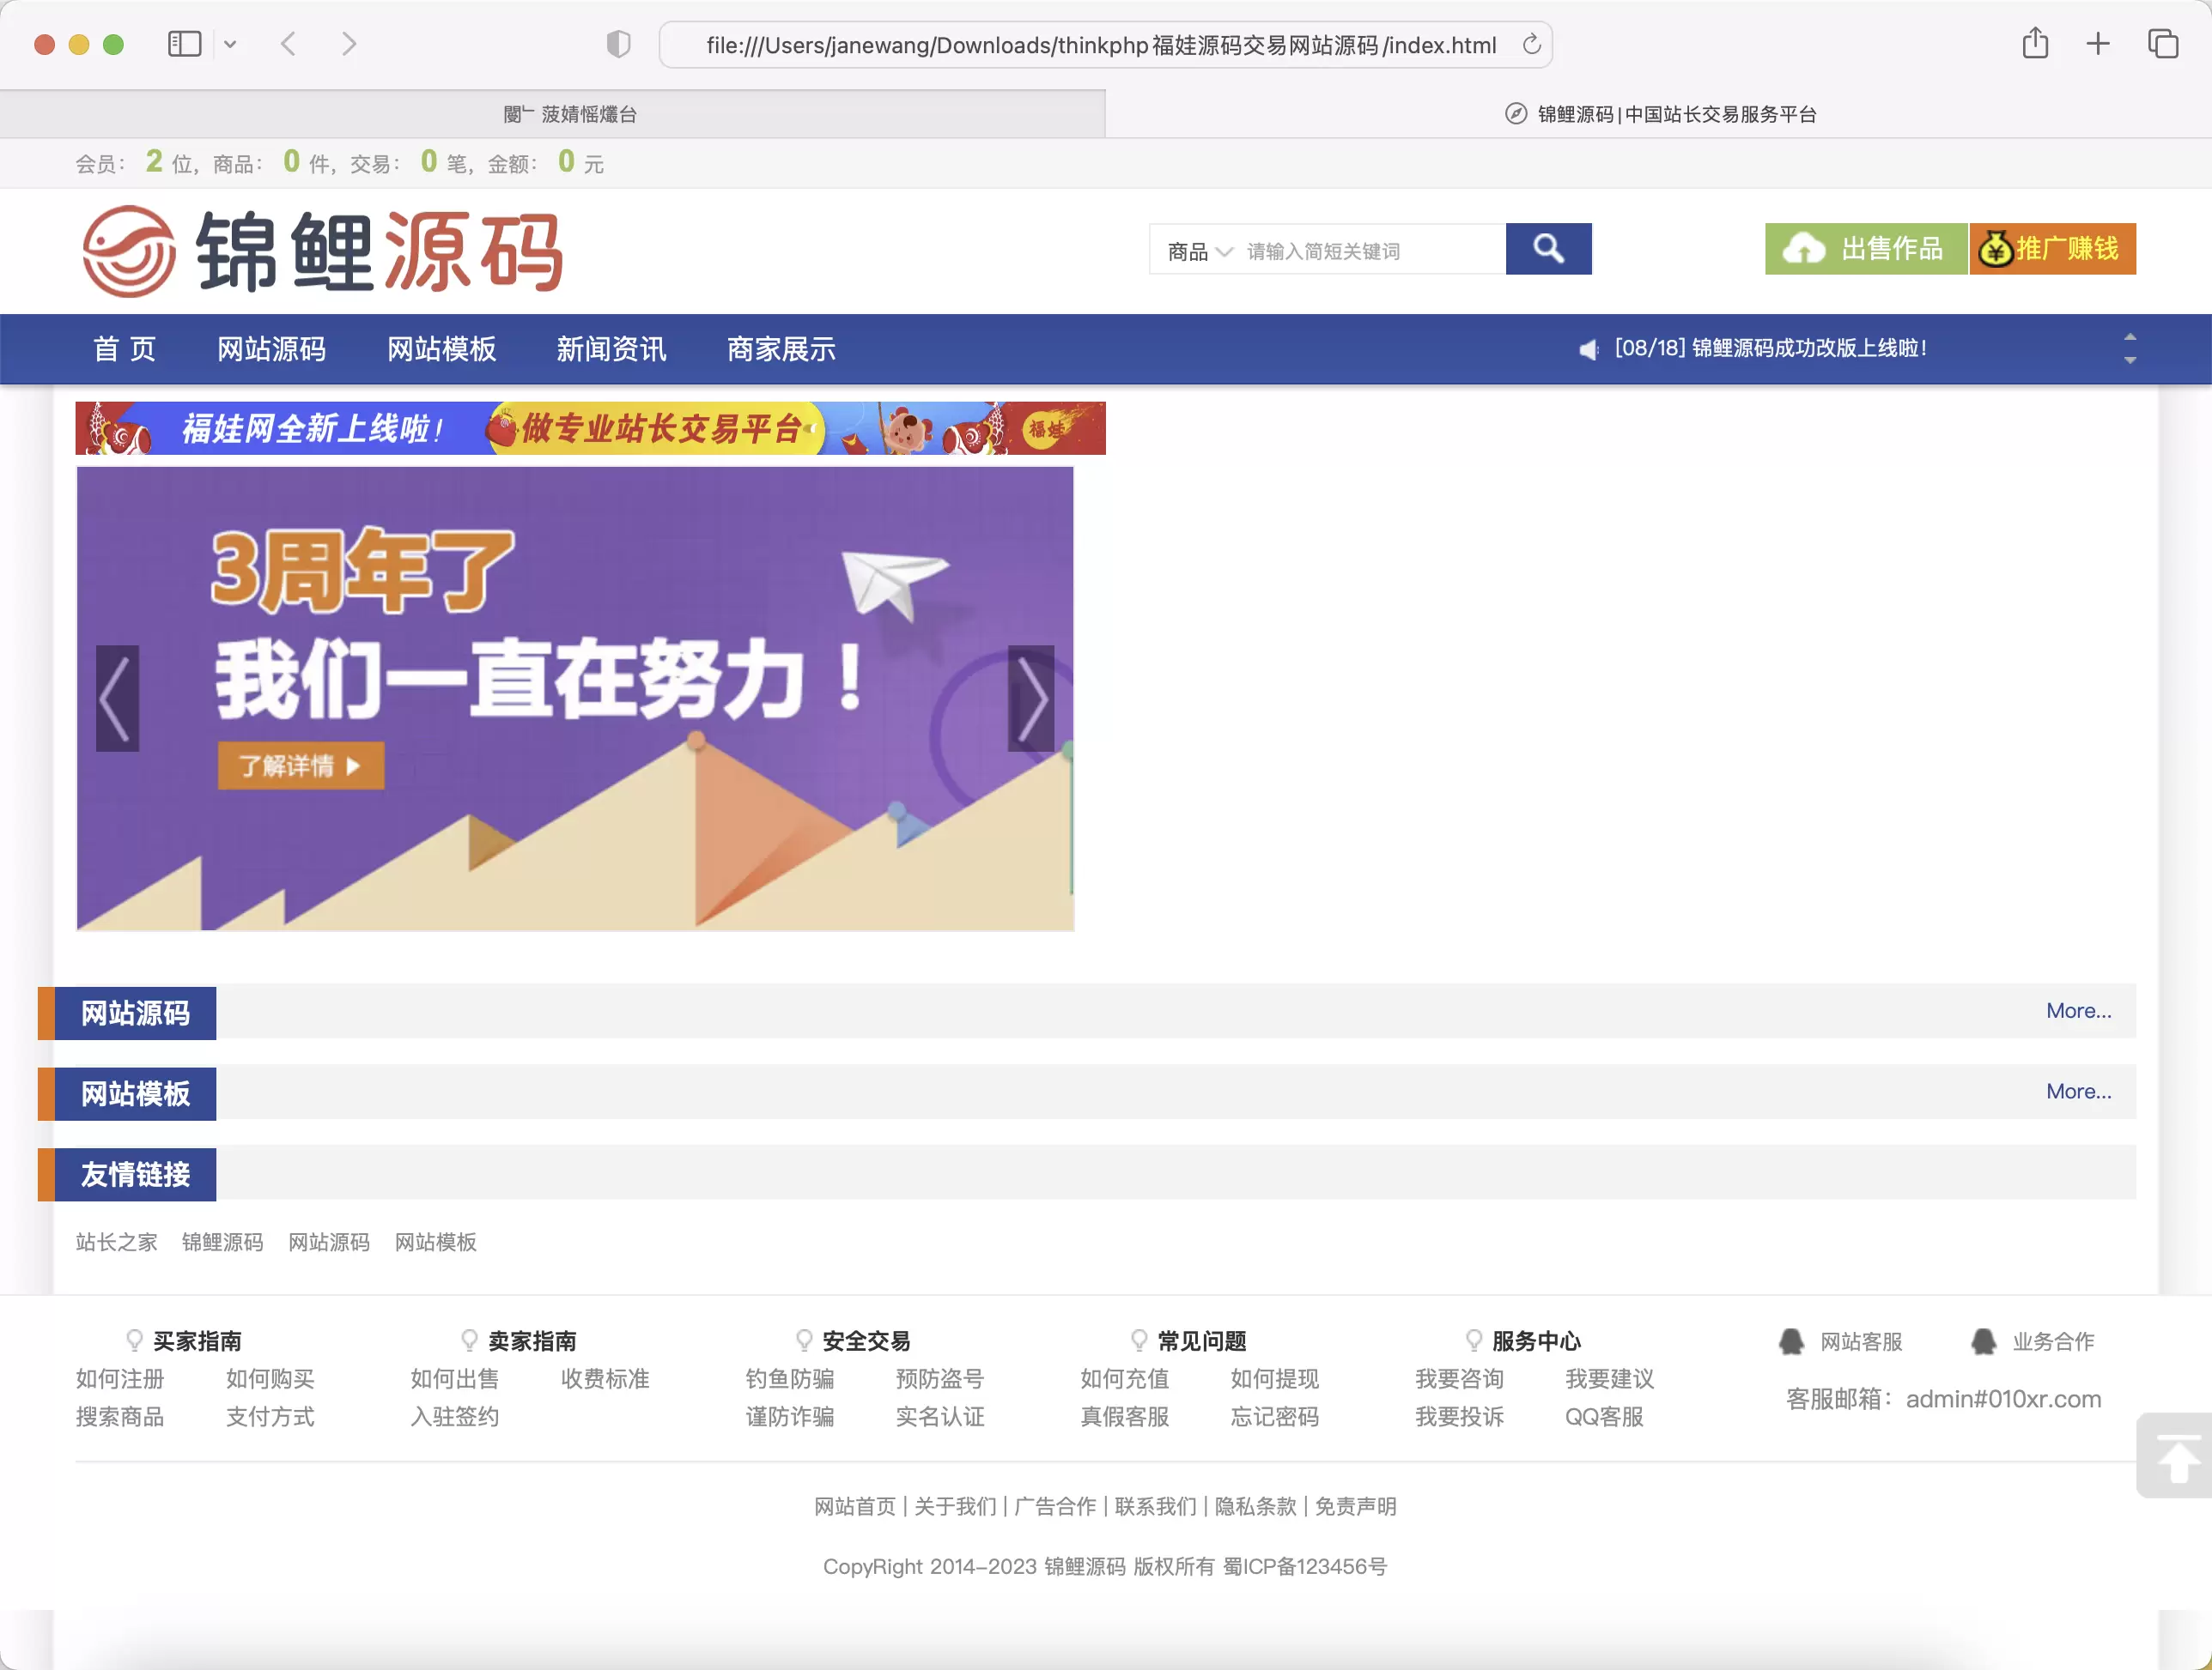Viewport: 2212px width, 1670px height.
Task: Read the [08/18] 锦鲤源码成功改版上线啦 notice
Action: pos(1770,348)
